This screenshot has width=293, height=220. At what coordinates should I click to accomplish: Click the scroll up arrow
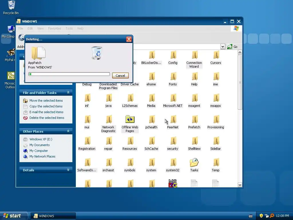tap(240, 52)
